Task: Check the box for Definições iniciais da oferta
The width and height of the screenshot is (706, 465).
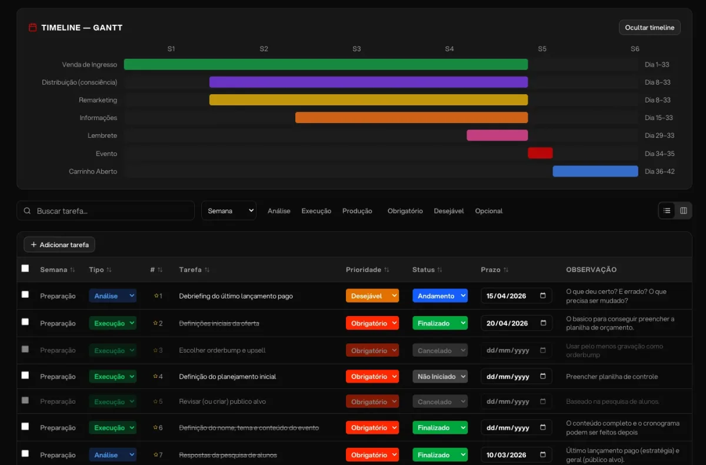Action: (25, 322)
